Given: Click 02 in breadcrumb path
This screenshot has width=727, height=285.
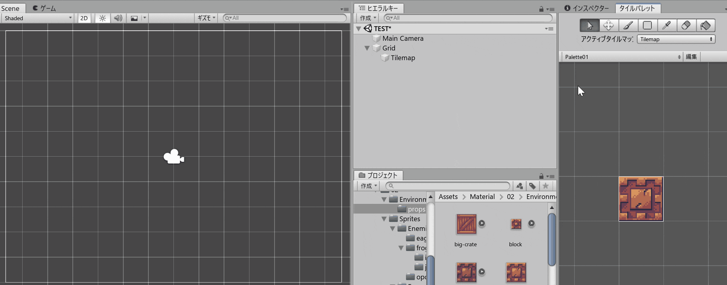Looking at the screenshot, I should coord(511,197).
